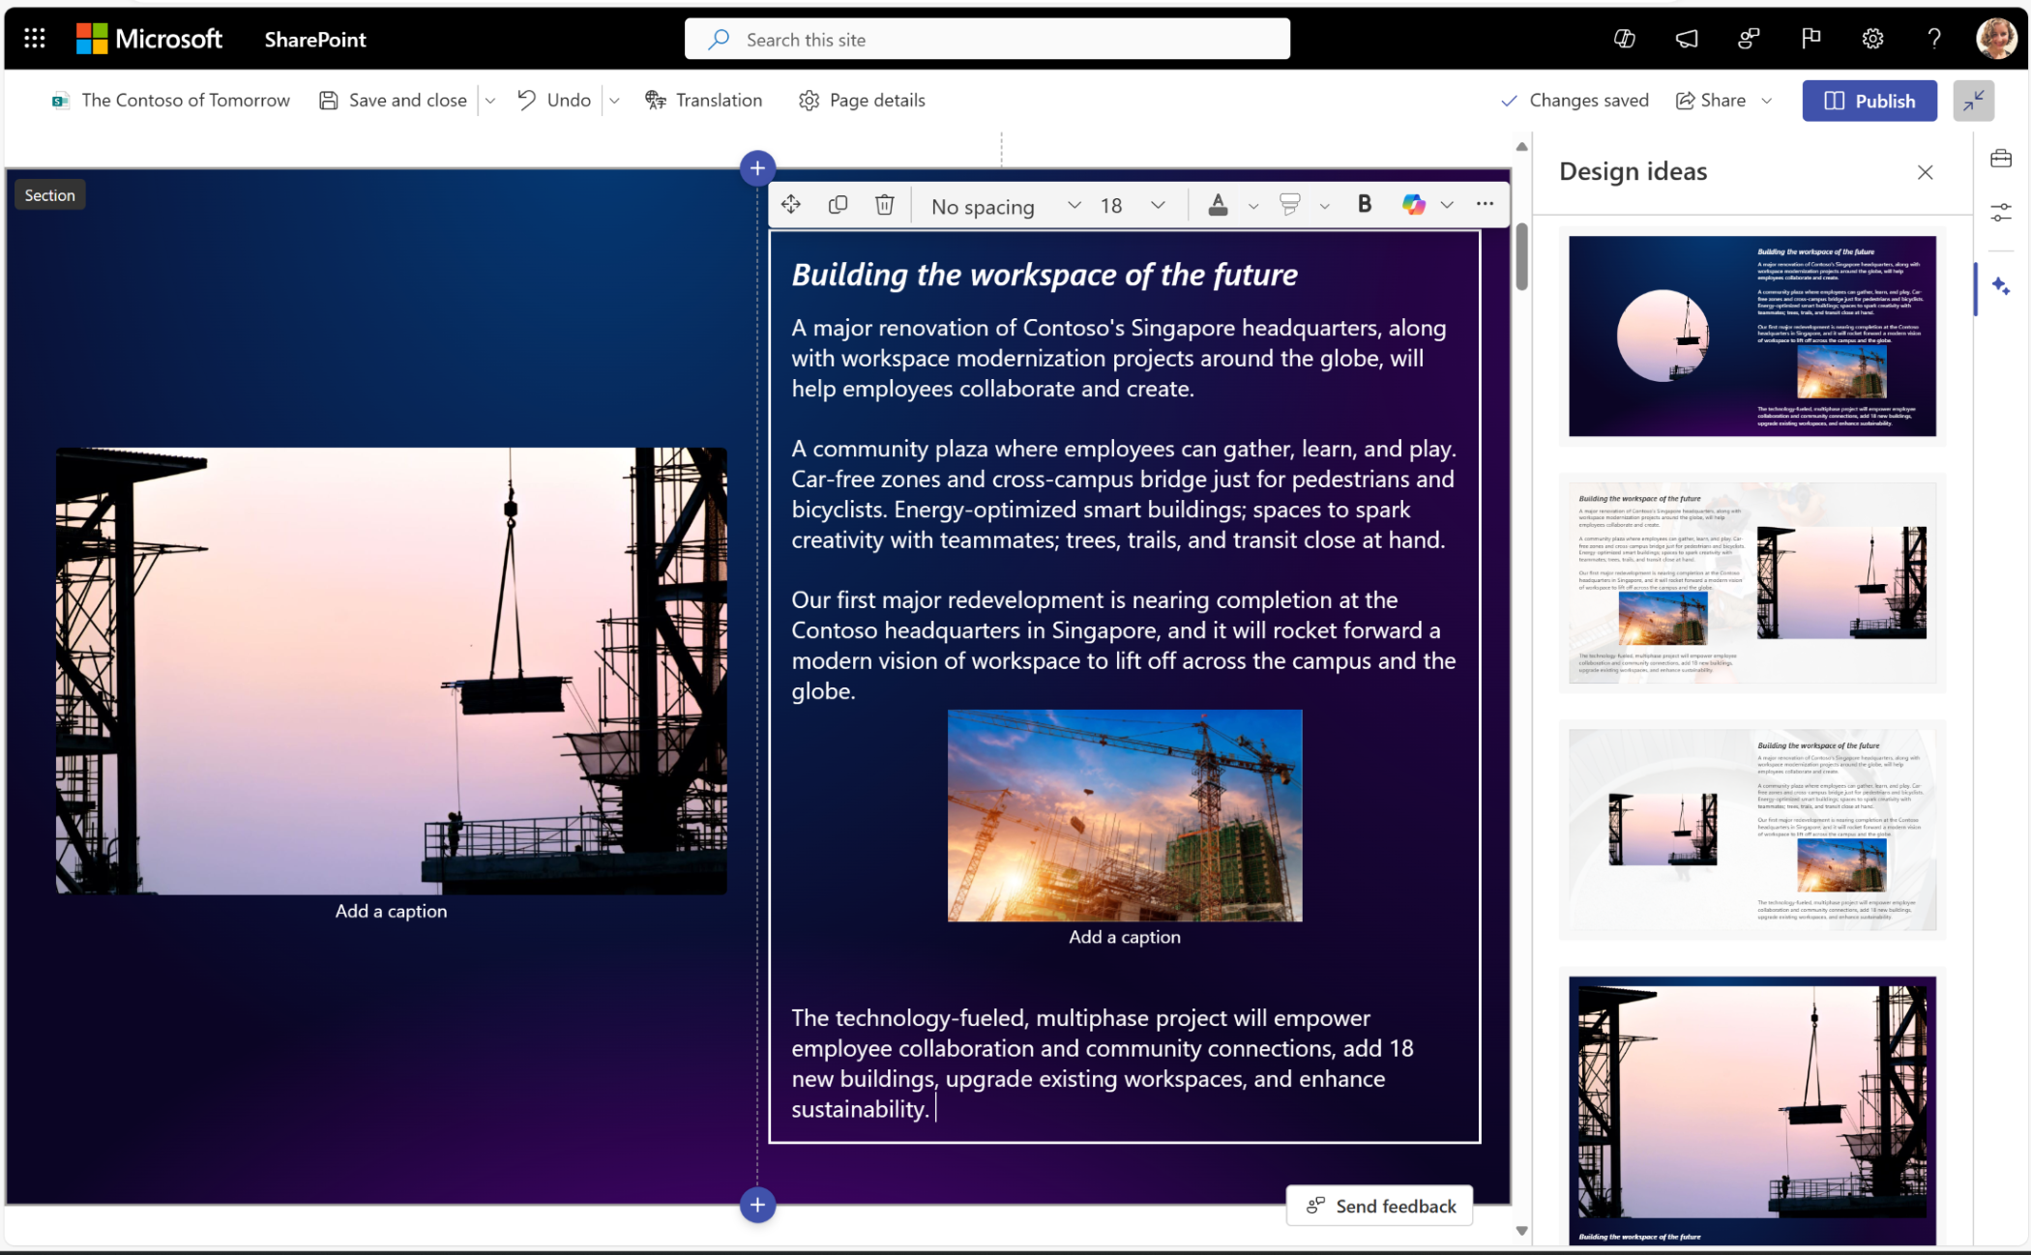Viewport: 2031px width, 1255px height.
Task: Click the Translation menu item
Action: pos(704,99)
